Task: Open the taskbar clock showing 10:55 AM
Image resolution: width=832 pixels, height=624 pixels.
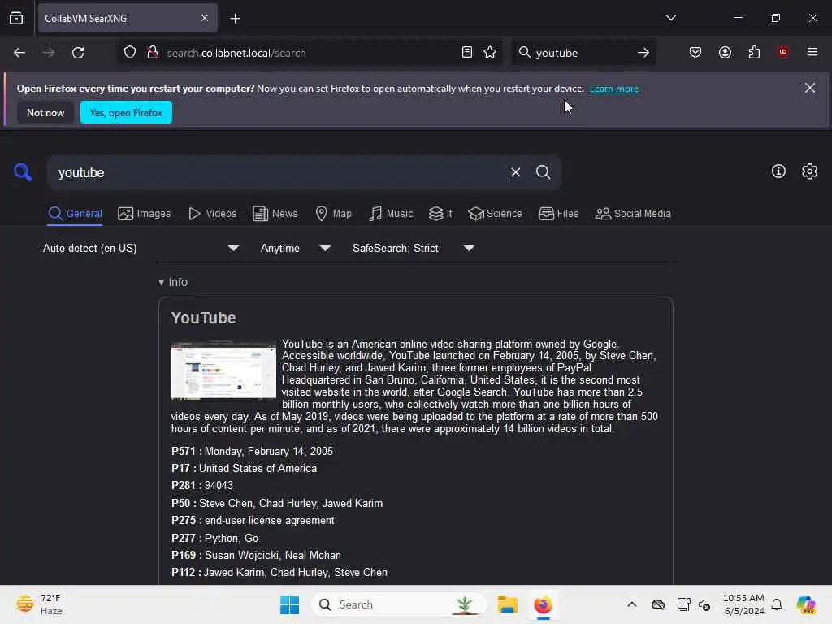Action: [x=743, y=604]
